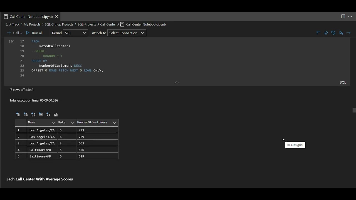The image size is (356, 200).
Task: Run all notebook cells
Action: [x=34, y=33]
